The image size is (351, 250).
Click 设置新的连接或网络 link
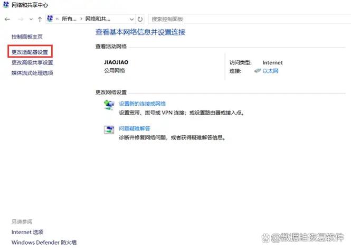click(142, 104)
